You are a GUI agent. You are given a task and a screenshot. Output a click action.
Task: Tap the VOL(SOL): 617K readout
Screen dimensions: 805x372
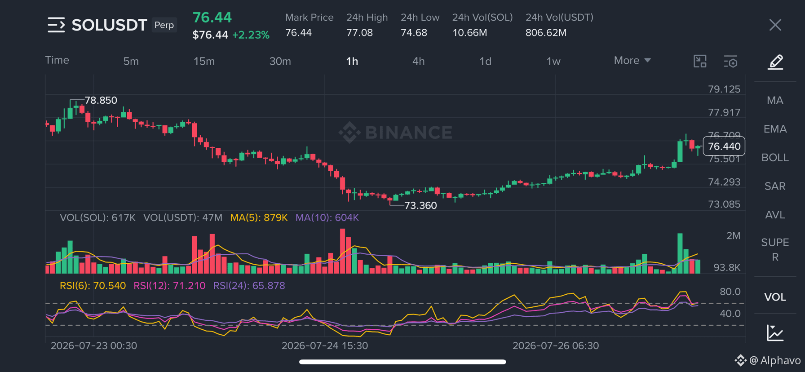pyautogui.click(x=97, y=218)
